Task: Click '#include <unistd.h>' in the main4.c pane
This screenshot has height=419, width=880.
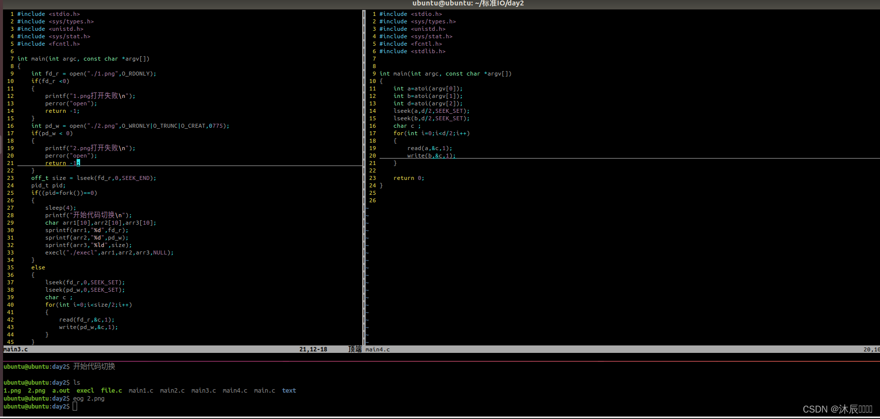Action: (412, 29)
